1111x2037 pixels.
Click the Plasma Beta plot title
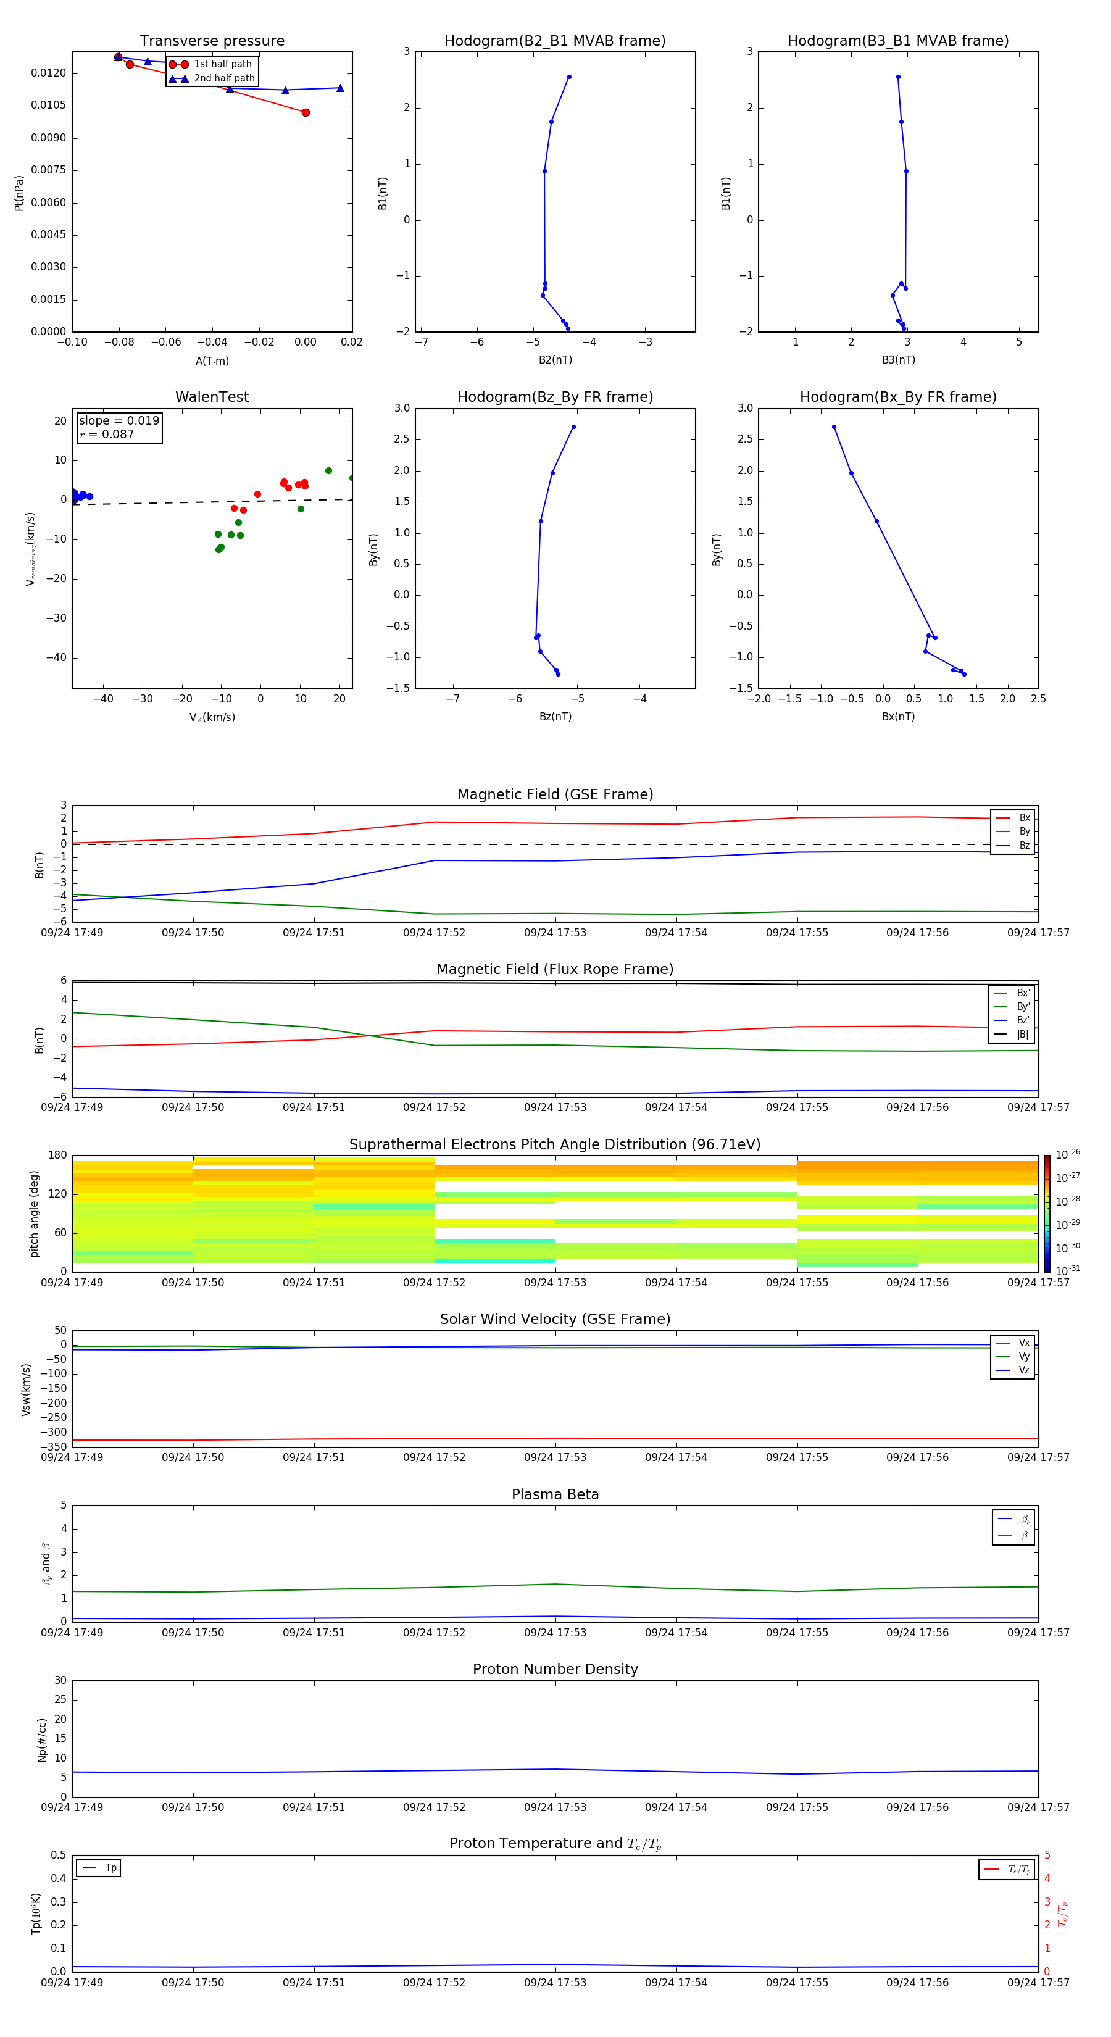[555, 1495]
